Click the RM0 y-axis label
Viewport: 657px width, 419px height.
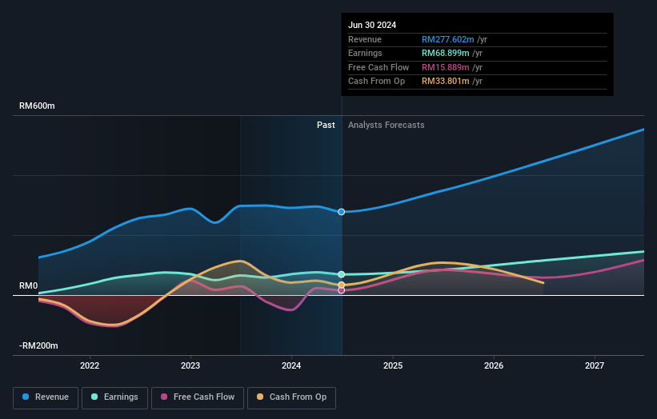[29, 286]
